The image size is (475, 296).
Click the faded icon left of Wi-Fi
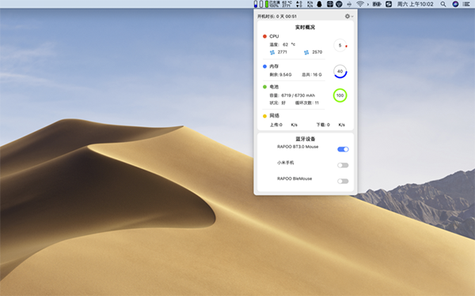(349, 4)
